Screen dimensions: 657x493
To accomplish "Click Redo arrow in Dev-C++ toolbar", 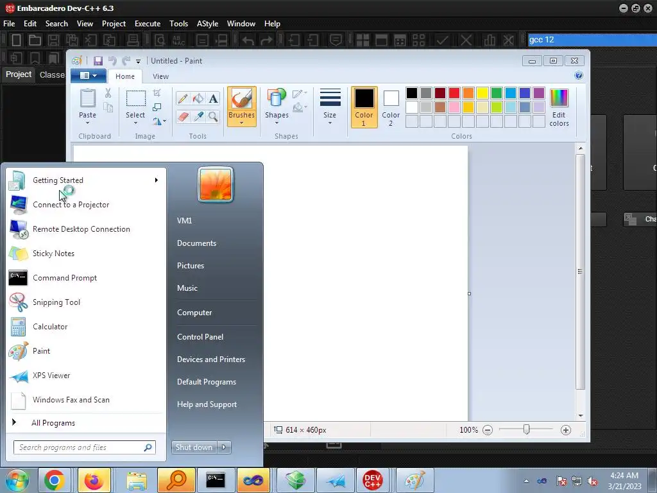I will click(x=266, y=40).
